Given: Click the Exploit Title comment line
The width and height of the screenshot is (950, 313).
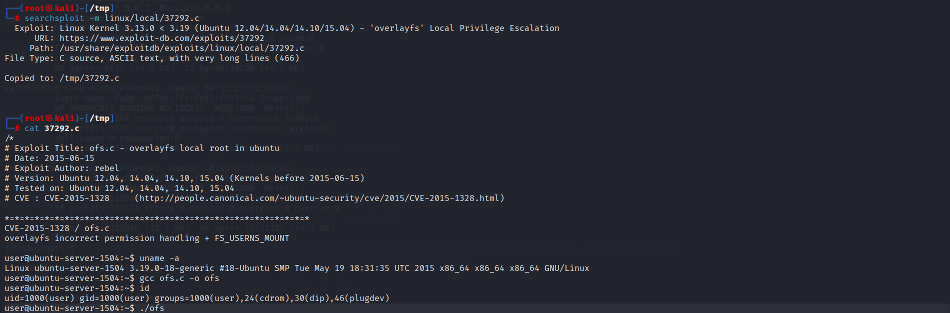Looking at the screenshot, I should pyautogui.click(x=142, y=148).
